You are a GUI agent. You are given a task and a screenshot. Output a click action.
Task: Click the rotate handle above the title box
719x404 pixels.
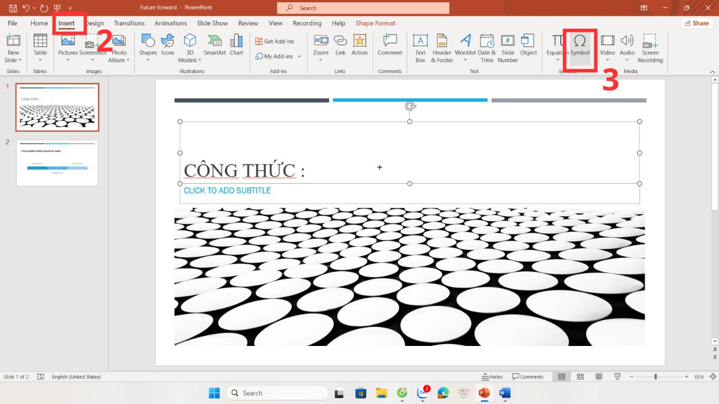pos(410,106)
